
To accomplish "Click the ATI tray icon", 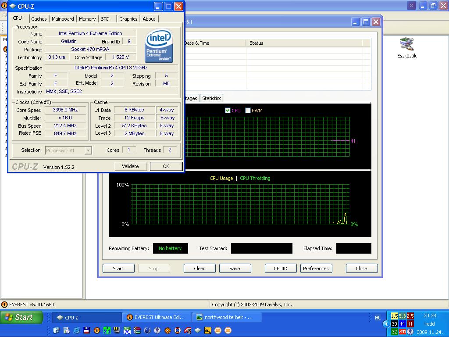I will (x=403, y=332).
